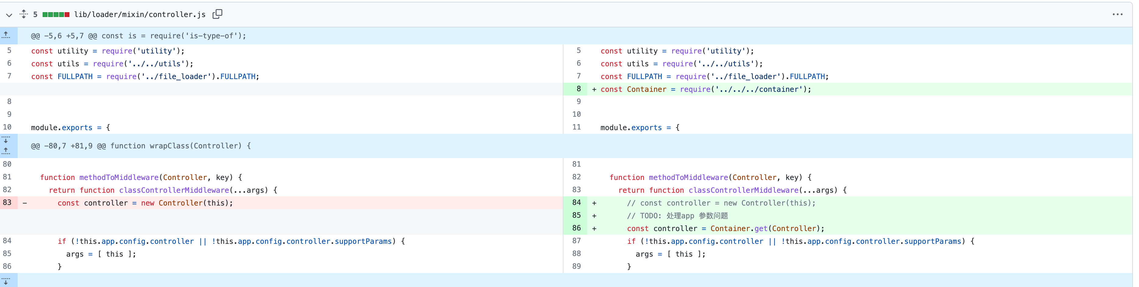Copy the file path using the copy icon
Viewport: 1139px width, 287px height.
tap(217, 14)
